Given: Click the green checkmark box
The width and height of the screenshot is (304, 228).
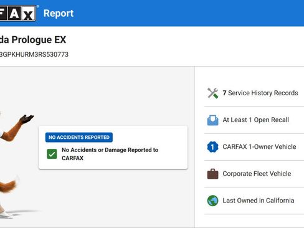Looking at the screenshot, I should pos(52,154).
